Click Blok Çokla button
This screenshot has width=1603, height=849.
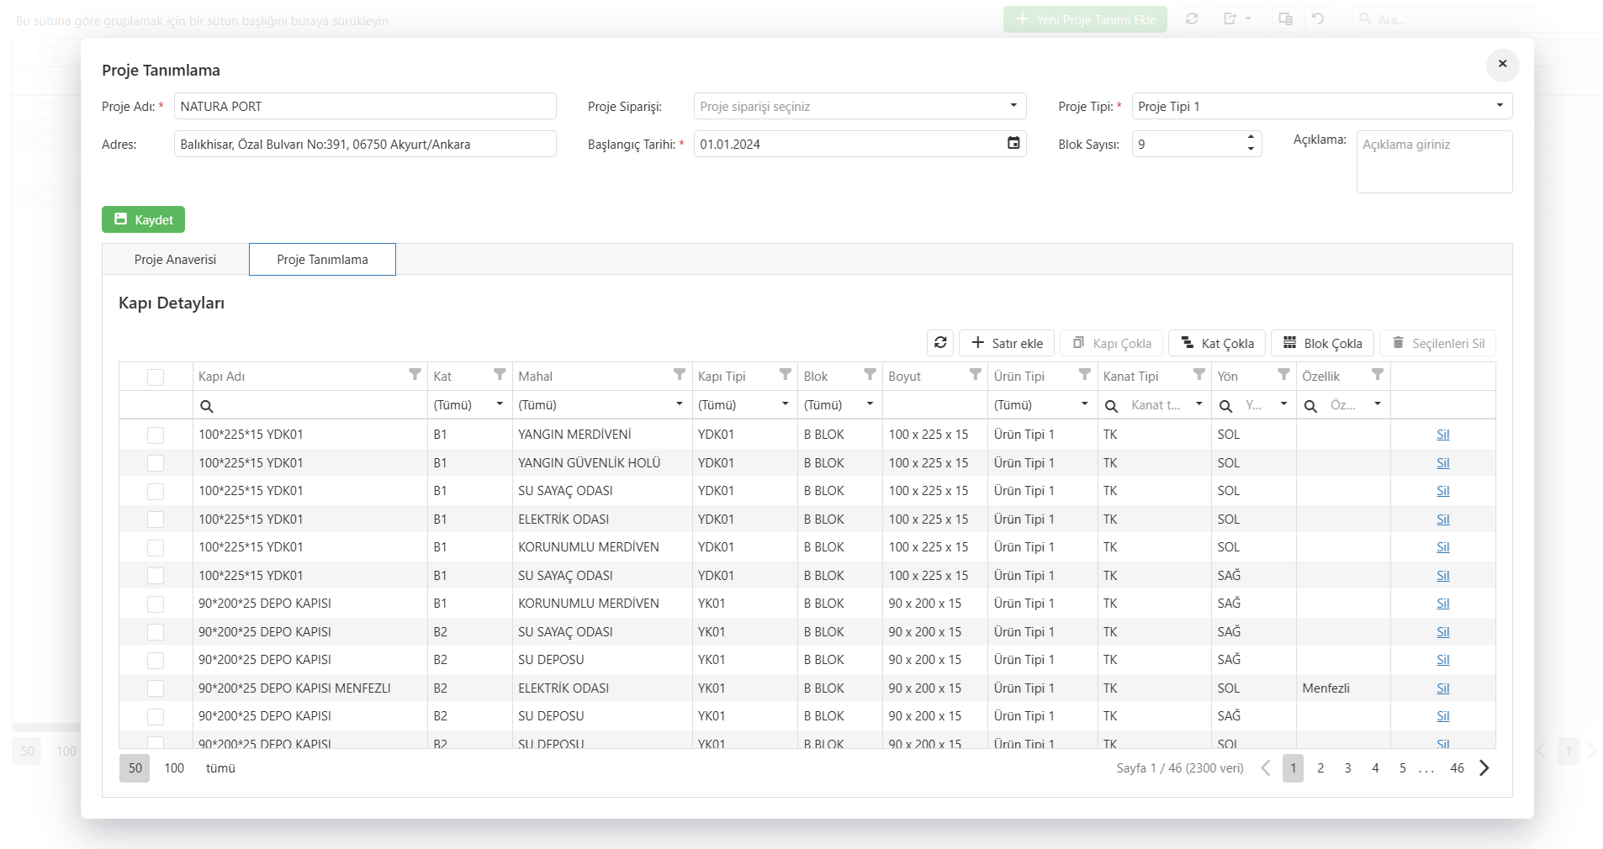pos(1322,343)
